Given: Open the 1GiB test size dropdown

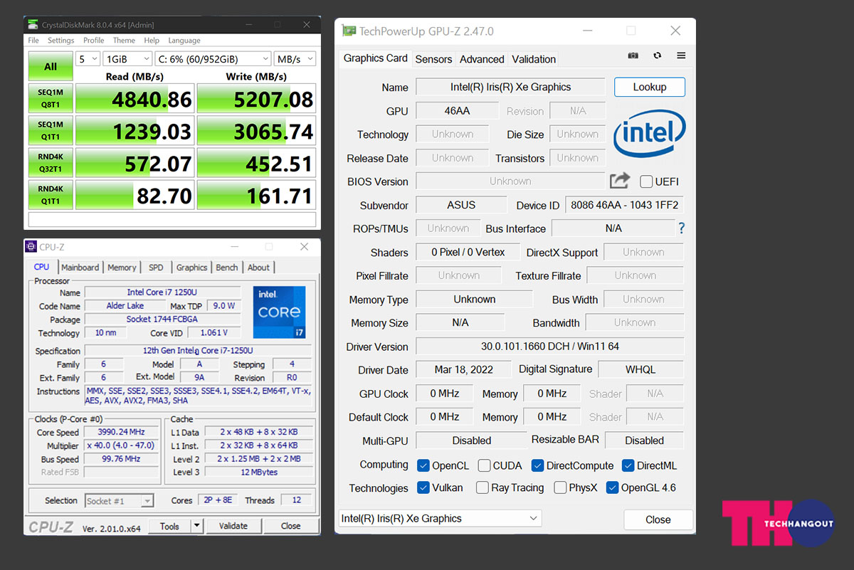Looking at the screenshot, I should 128,59.
